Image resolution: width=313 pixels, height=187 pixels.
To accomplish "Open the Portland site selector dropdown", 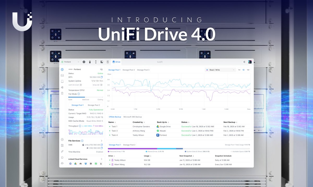I will (70, 62).
